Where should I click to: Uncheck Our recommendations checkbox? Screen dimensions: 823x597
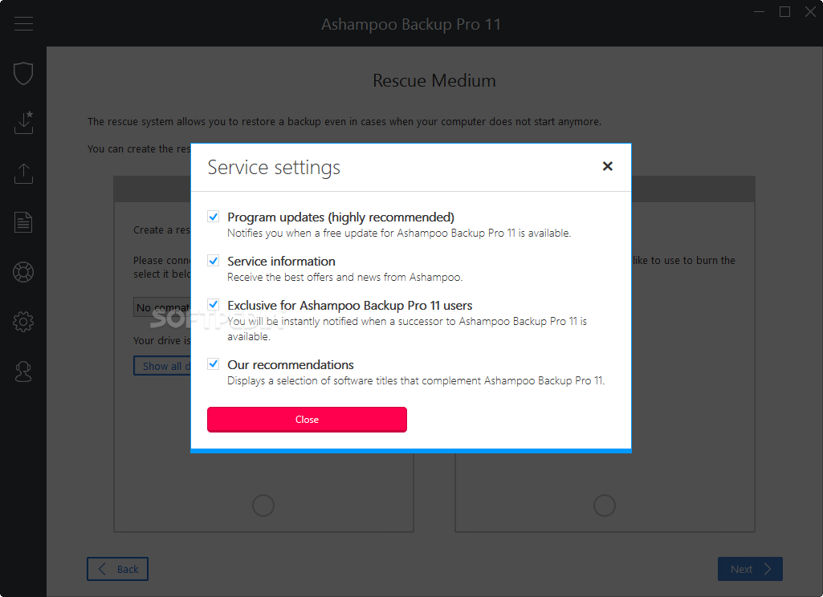pos(213,363)
